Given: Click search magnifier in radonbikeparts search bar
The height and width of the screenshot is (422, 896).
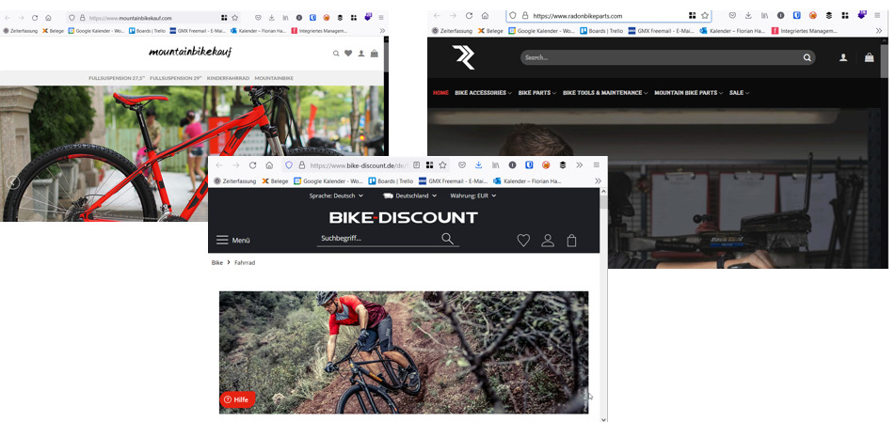Looking at the screenshot, I should pyautogui.click(x=807, y=57).
